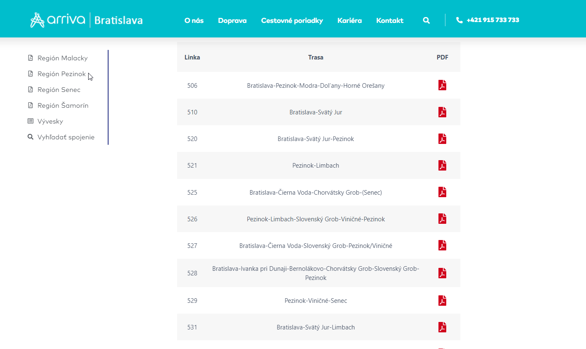
Task: Navigate to the Kontakt page
Action: [x=390, y=20]
